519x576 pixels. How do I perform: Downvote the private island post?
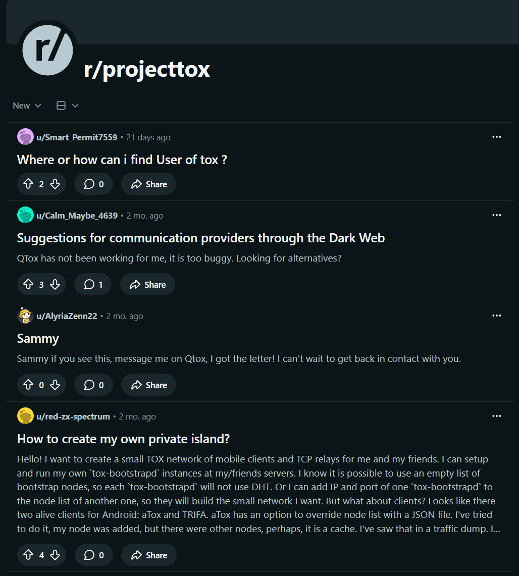(55, 555)
